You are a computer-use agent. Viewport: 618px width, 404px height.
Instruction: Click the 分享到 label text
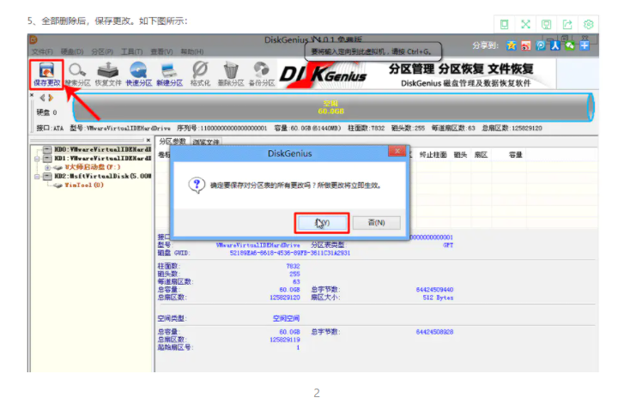pos(486,45)
